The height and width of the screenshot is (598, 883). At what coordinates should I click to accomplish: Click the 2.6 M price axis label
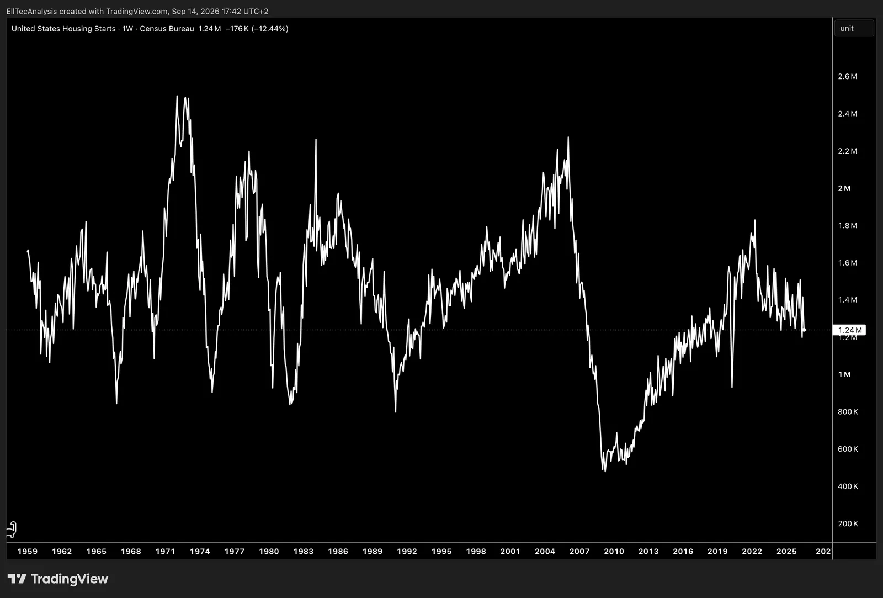click(848, 76)
